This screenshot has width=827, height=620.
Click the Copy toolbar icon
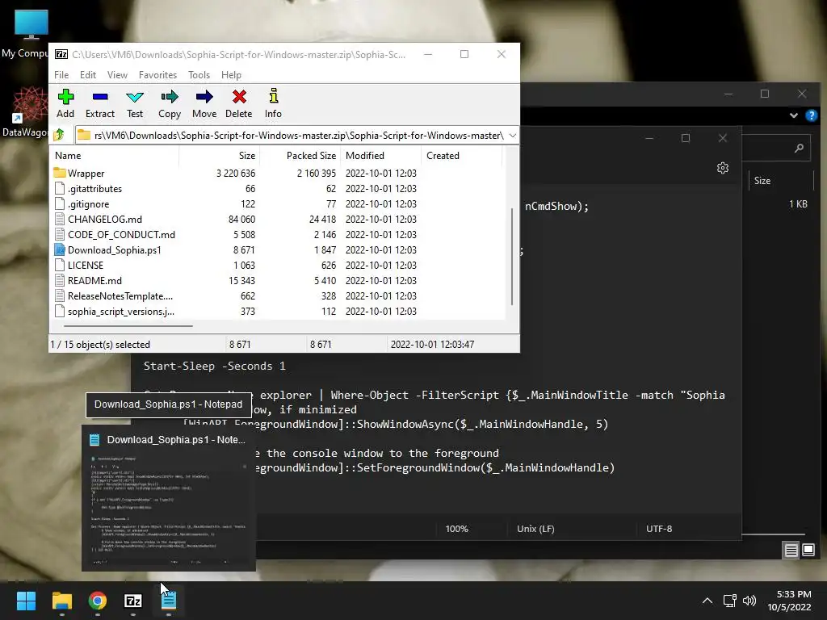(170, 103)
